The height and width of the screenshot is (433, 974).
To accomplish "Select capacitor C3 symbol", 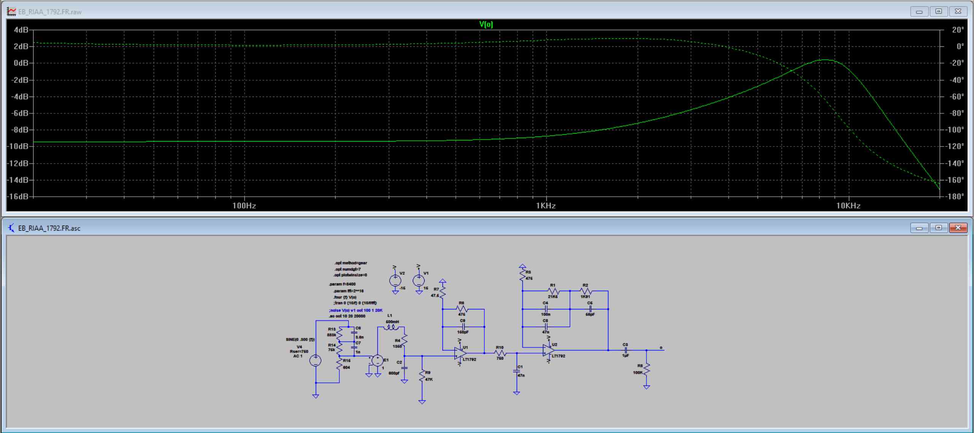I will 626,350.
